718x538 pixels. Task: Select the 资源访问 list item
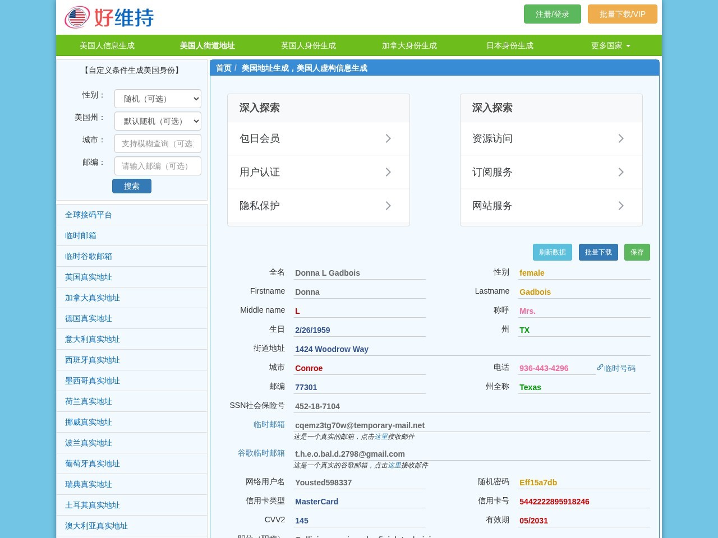coord(551,138)
